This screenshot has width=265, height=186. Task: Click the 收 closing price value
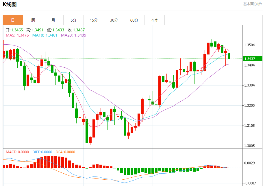tap(79, 30)
